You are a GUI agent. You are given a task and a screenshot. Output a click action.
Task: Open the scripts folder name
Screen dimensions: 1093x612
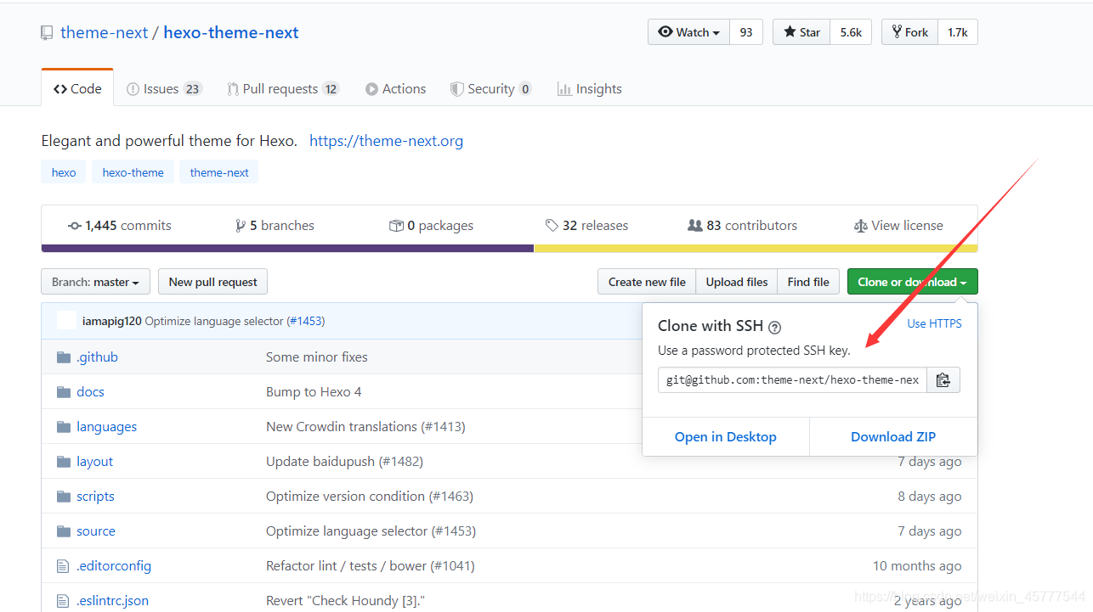coord(95,497)
